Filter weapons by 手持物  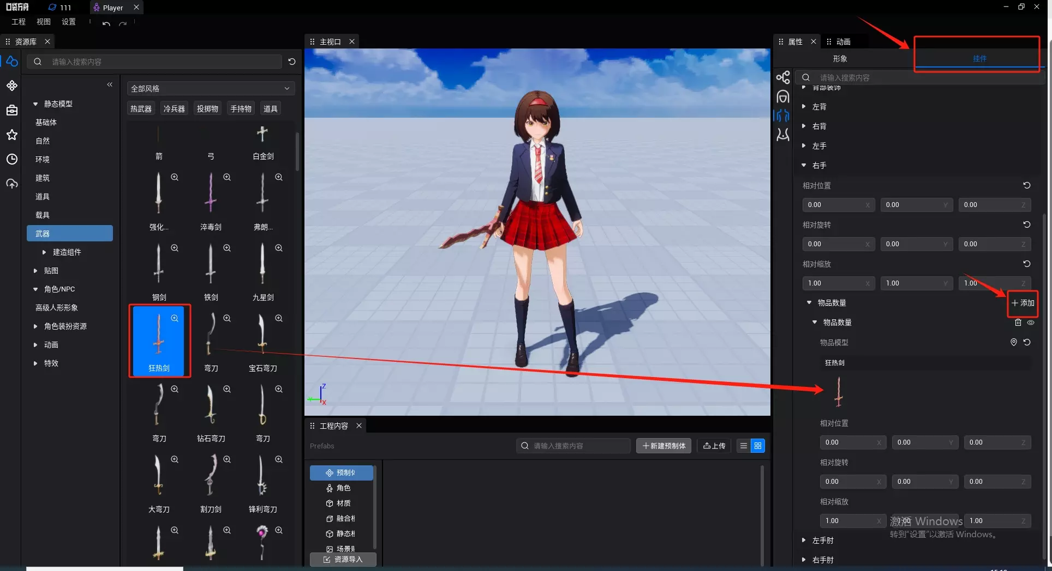[x=241, y=108]
